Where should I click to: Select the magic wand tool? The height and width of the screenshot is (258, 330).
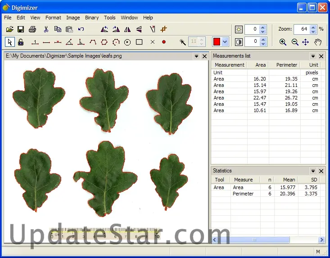coord(182,42)
